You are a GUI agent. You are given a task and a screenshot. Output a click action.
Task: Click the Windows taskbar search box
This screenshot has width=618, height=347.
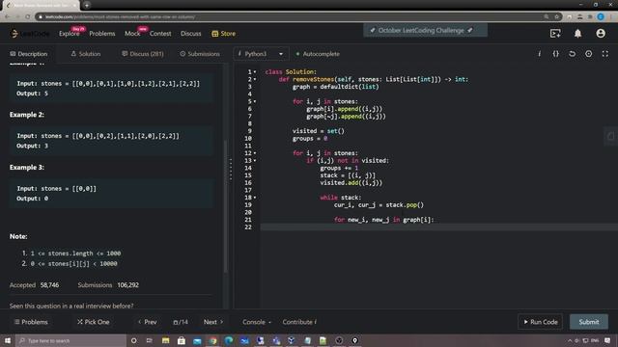click(x=70, y=340)
